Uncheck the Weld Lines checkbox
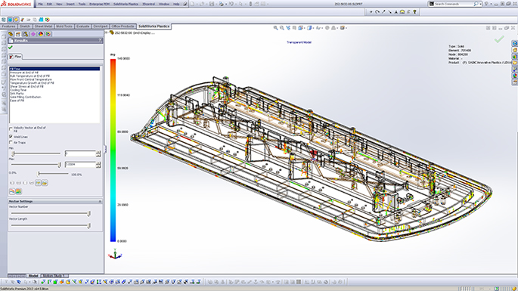518x291 pixels. [11, 136]
